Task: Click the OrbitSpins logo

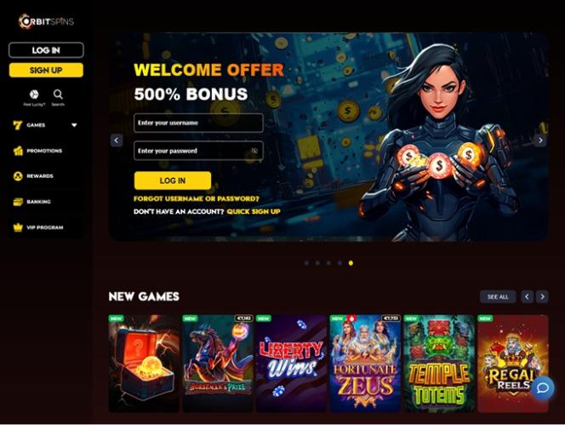Action: click(x=46, y=21)
